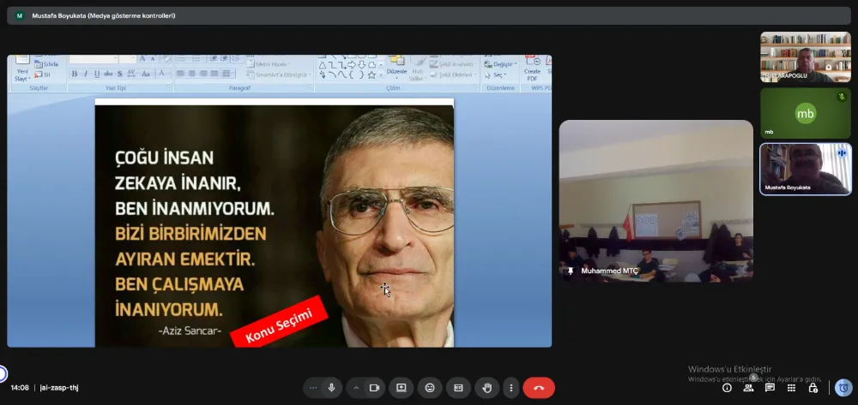
Task: Mute the microphone in Meet
Action: pos(331,388)
